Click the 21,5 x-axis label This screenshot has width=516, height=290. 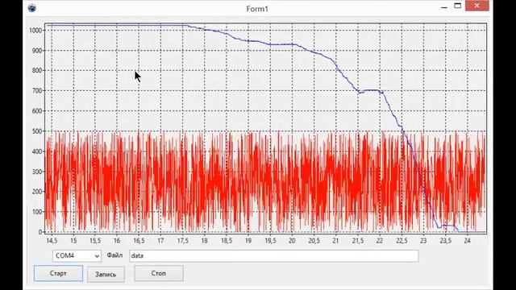point(358,241)
